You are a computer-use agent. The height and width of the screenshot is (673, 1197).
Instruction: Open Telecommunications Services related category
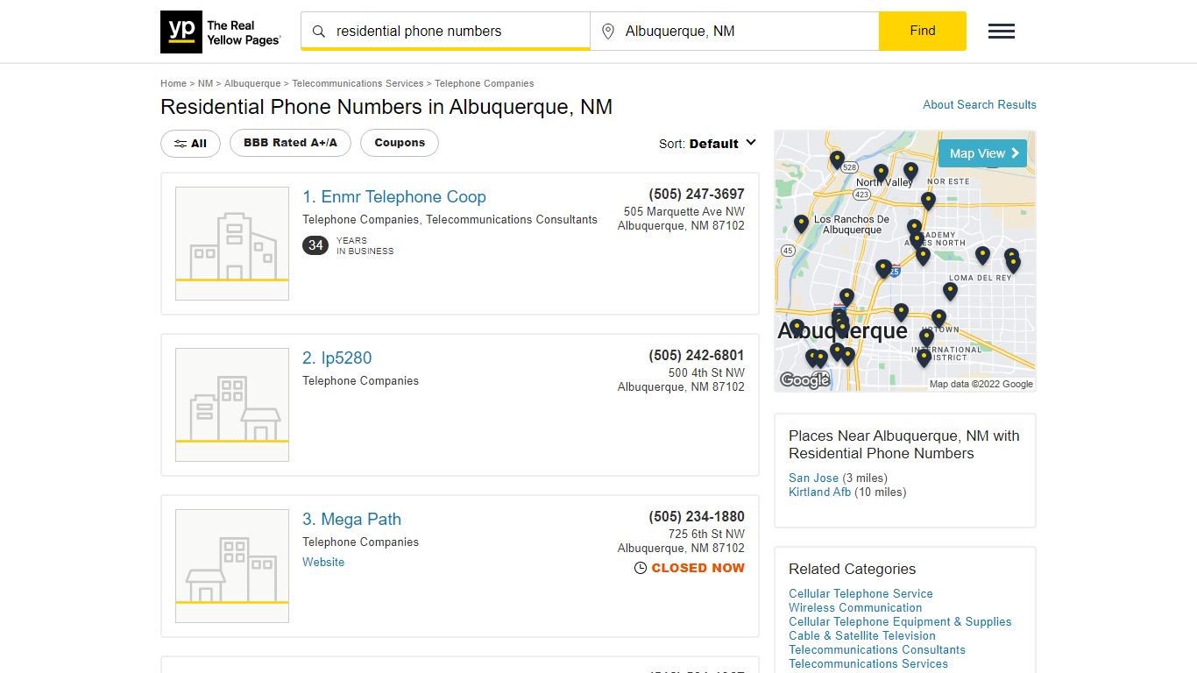tap(868, 663)
